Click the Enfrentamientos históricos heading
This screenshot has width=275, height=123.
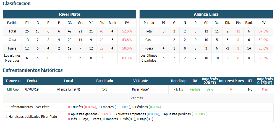pyautogui.click(x=33, y=70)
